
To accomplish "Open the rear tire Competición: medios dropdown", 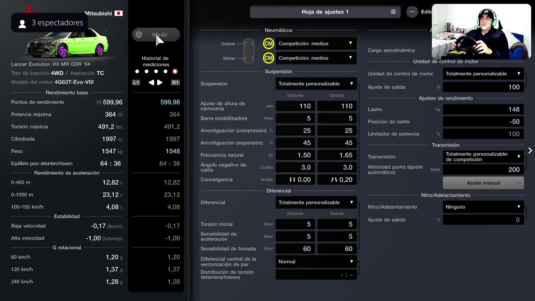I will pyautogui.click(x=316, y=58).
